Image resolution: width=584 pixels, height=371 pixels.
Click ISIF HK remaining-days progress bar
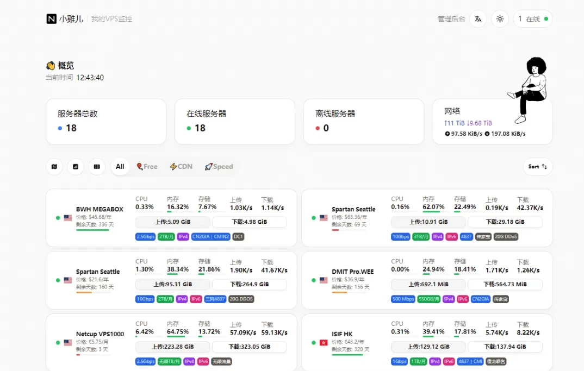tap(349, 355)
